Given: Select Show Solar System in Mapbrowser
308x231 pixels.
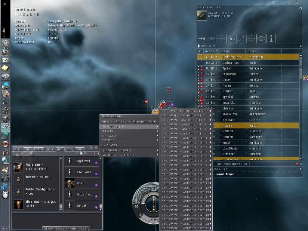Looking at the screenshot, I should coord(129,122).
